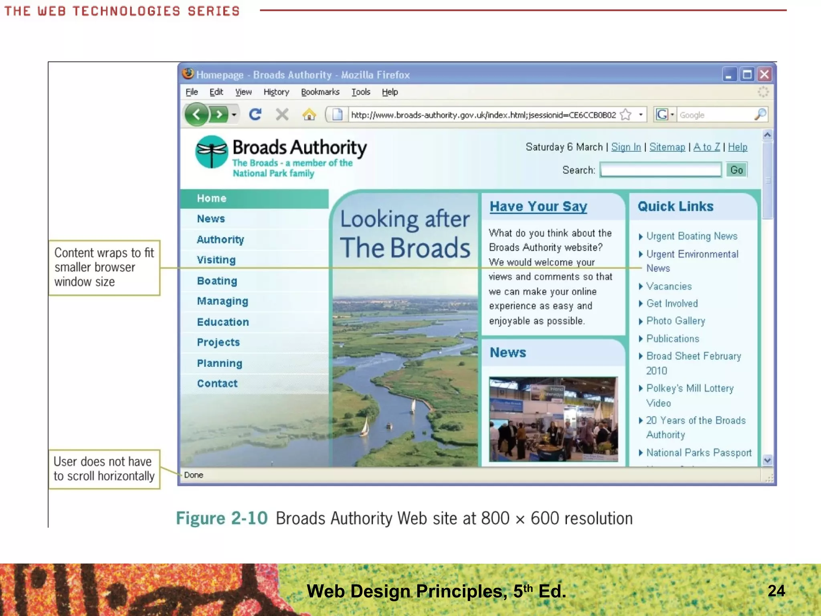Click the page icon in address bar
Screen dimensions: 821x616
pos(338,115)
